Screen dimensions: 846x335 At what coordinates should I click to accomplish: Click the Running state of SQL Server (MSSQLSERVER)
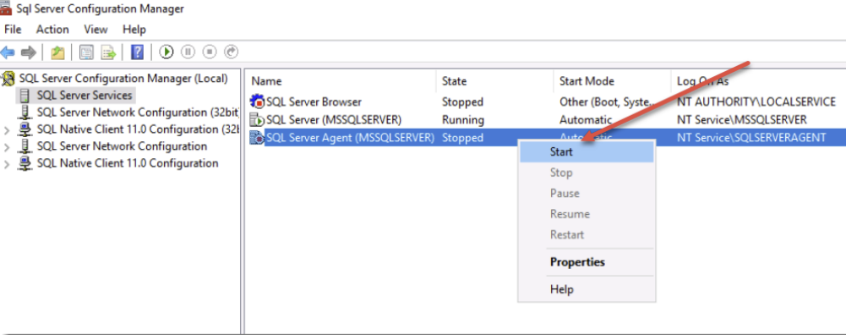[463, 120]
